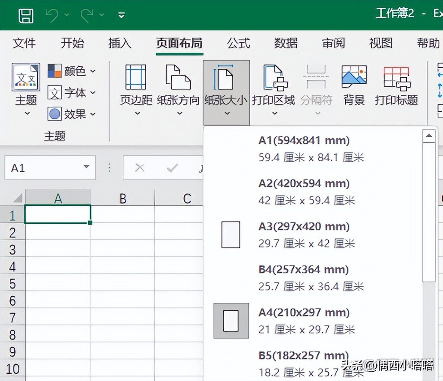Click the Save icon in quick access toolbar
The width and height of the screenshot is (443, 381).
(26, 15)
